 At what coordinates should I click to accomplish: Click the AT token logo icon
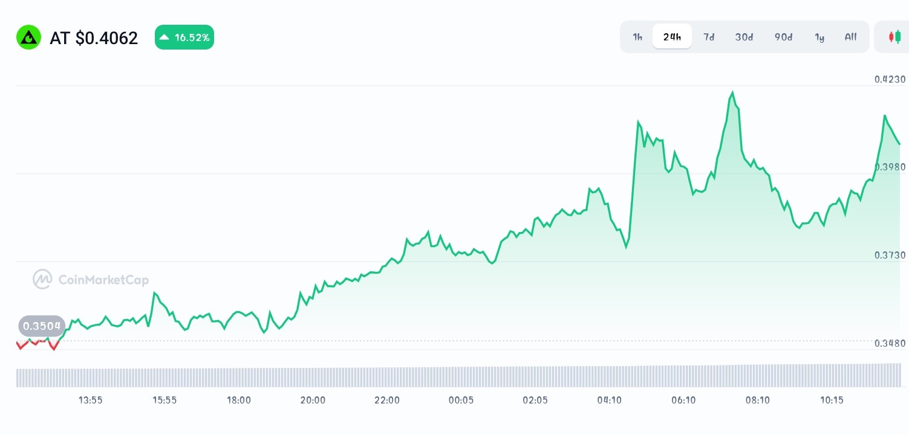click(28, 37)
